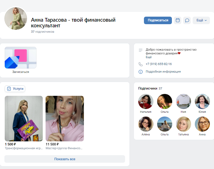Open subscriber Татьяна's avatar

tap(183, 124)
